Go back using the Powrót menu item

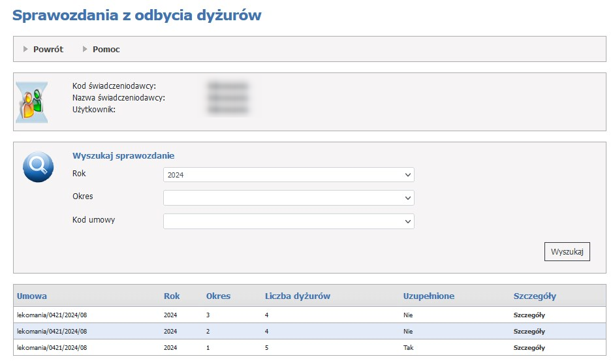tap(48, 49)
